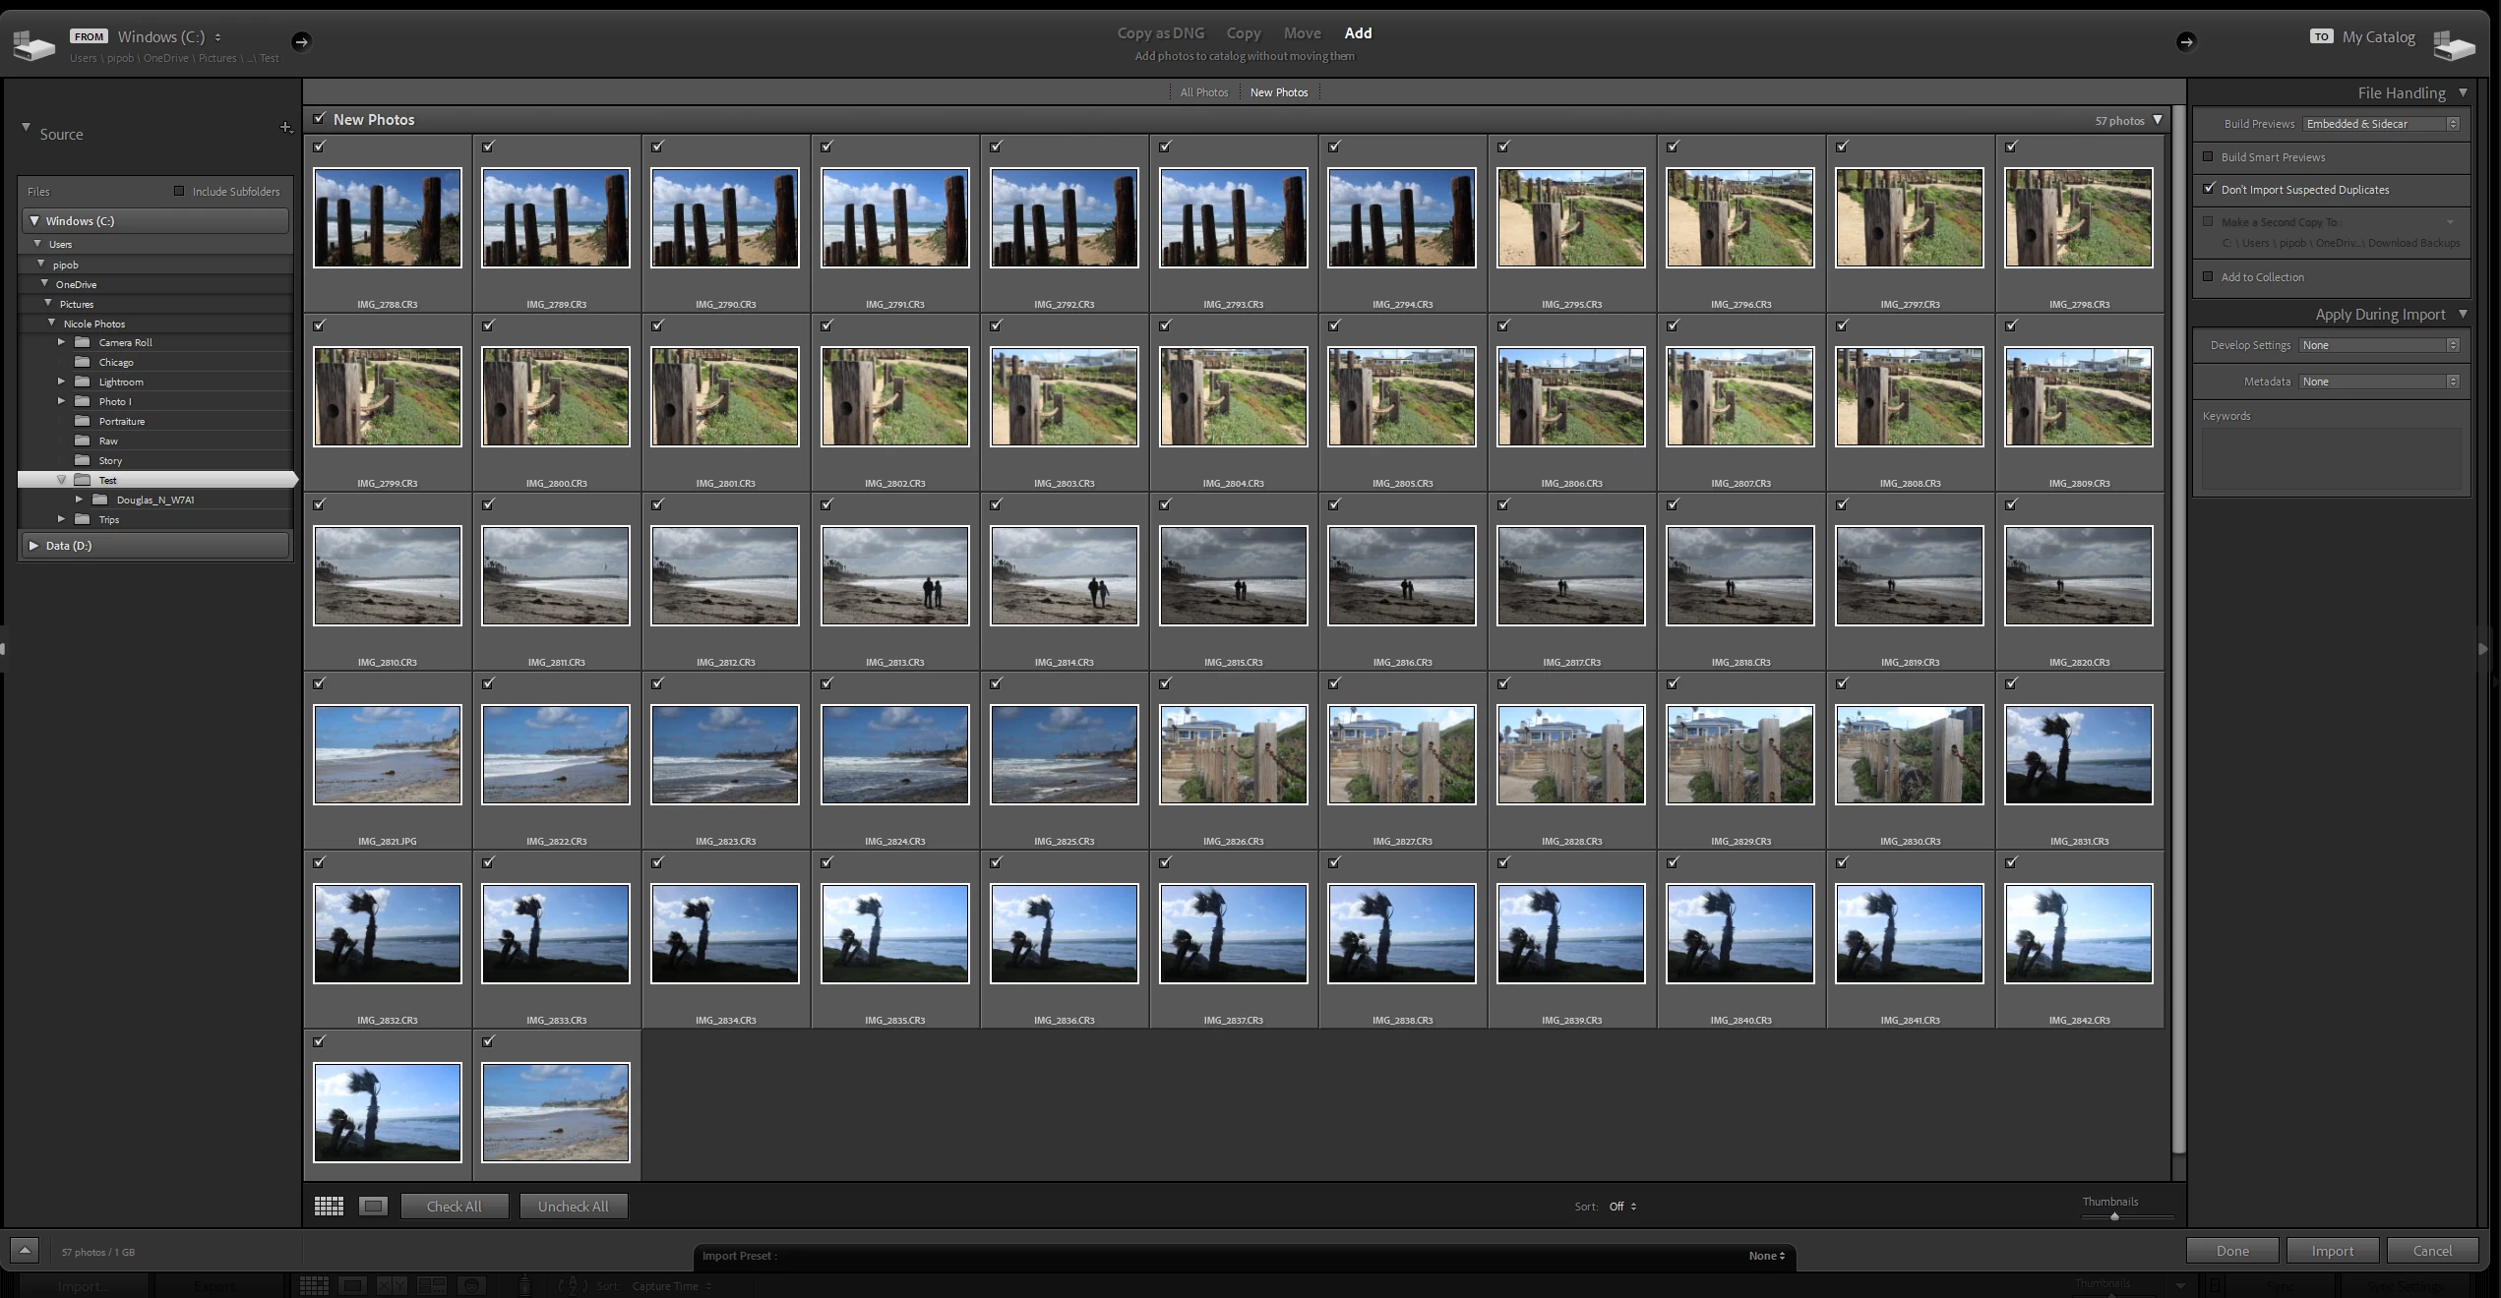This screenshot has width=2501, height=1298.
Task: Select the Copy as DNG option
Action: (1160, 33)
